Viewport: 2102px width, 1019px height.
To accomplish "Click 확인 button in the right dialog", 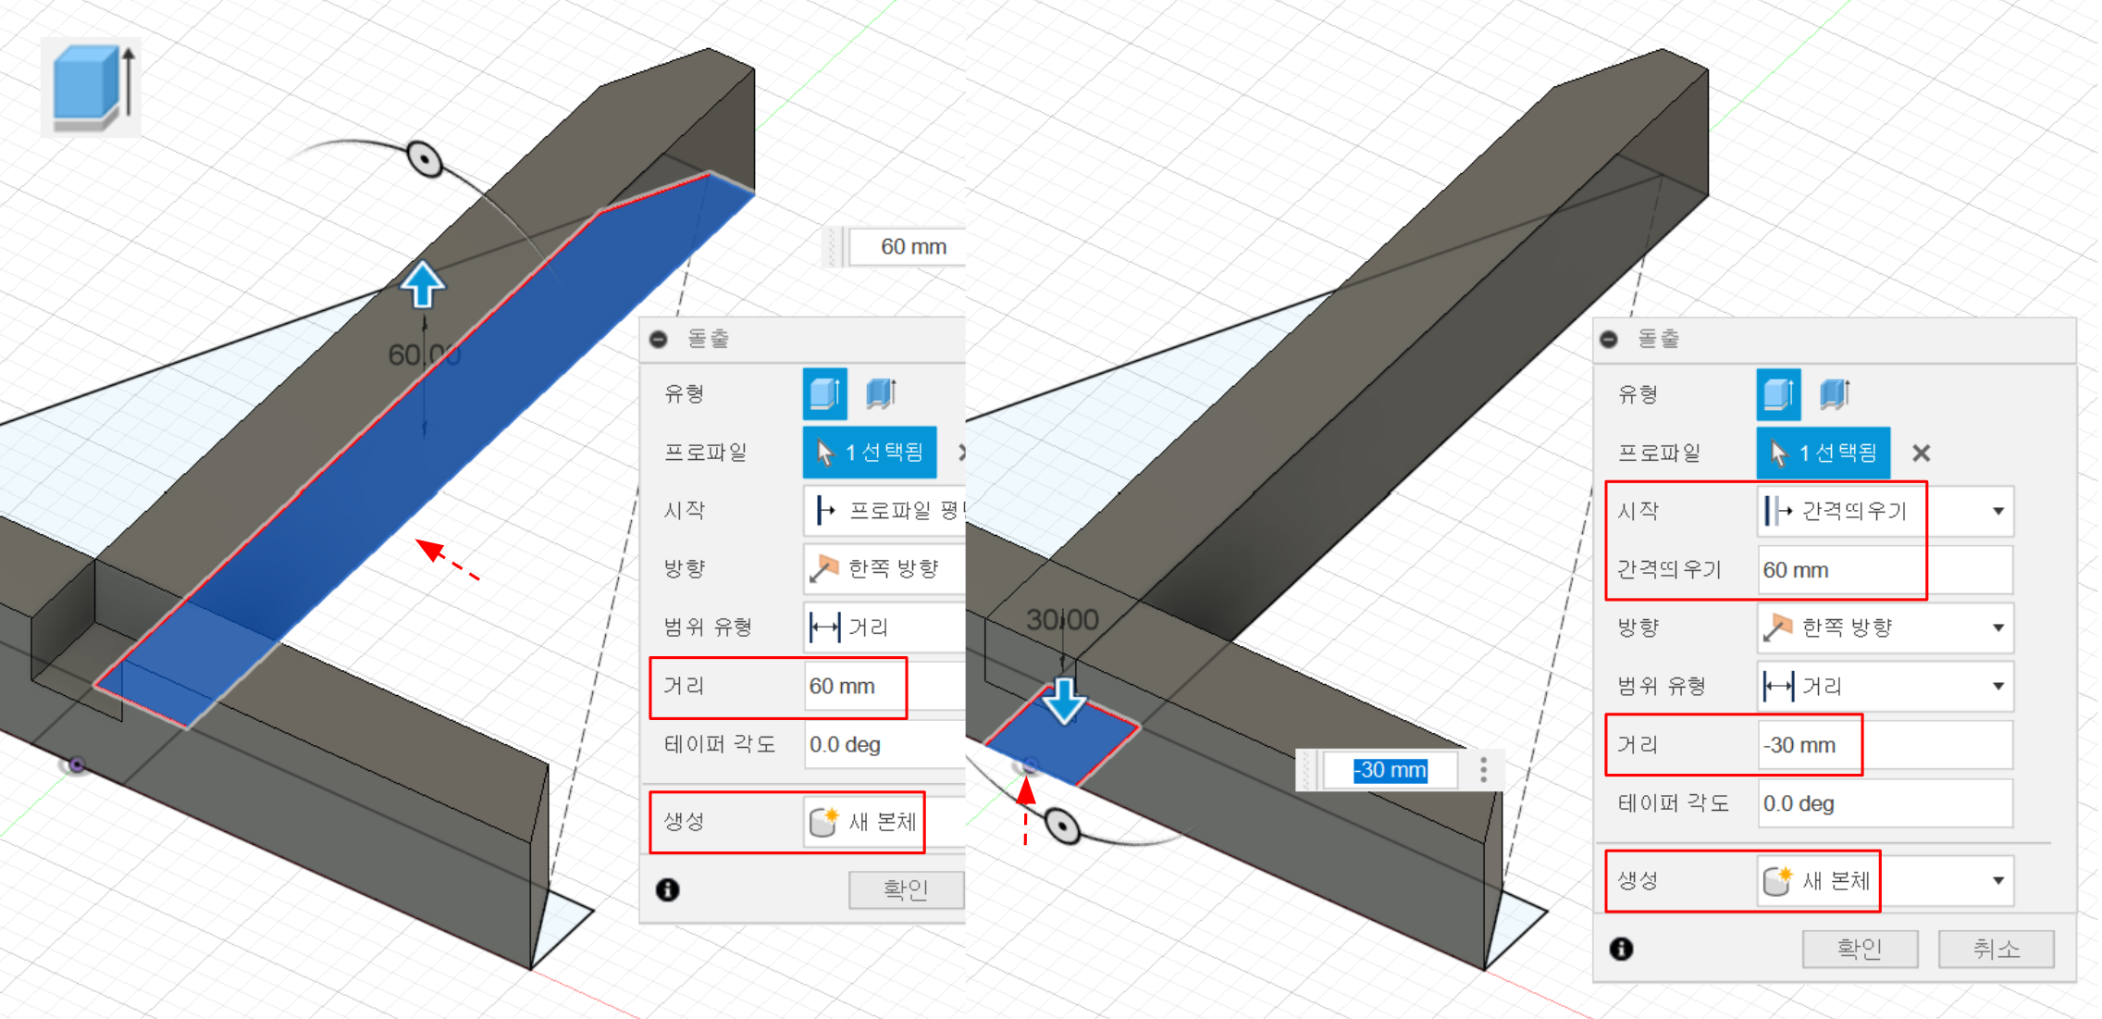I will [x=1859, y=949].
